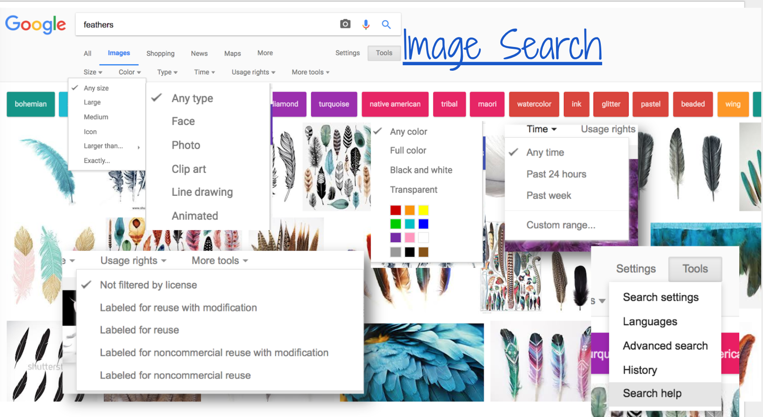Click the Google logo

(x=36, y=25)
